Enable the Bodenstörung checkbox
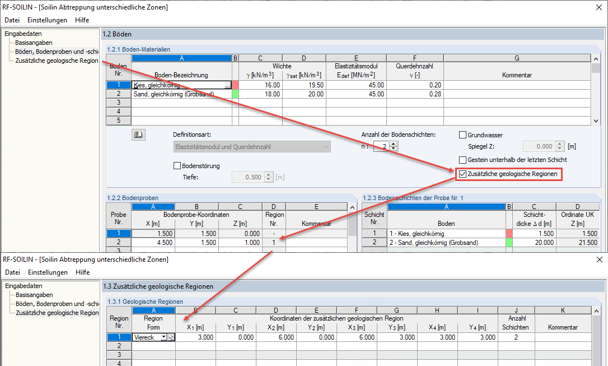608x366 pixels. pyautogui.click(x=177, y=166)
